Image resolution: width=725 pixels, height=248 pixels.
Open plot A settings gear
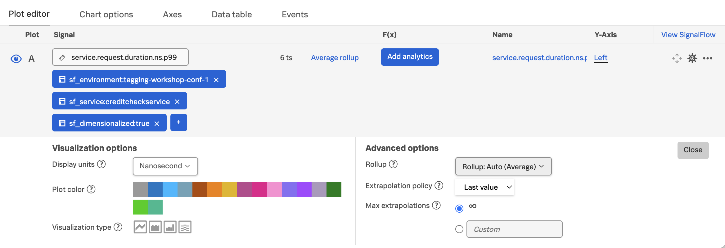pos(692,58)
